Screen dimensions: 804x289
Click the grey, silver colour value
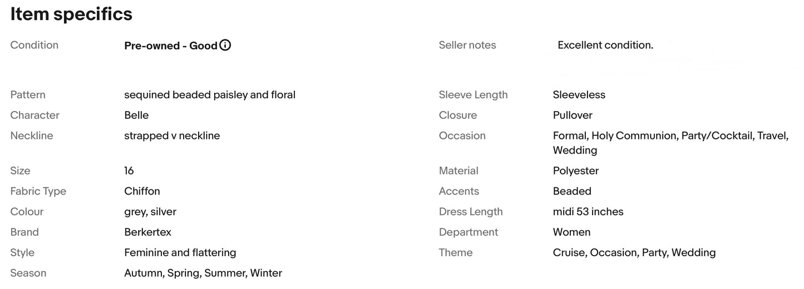pos(150,212)
